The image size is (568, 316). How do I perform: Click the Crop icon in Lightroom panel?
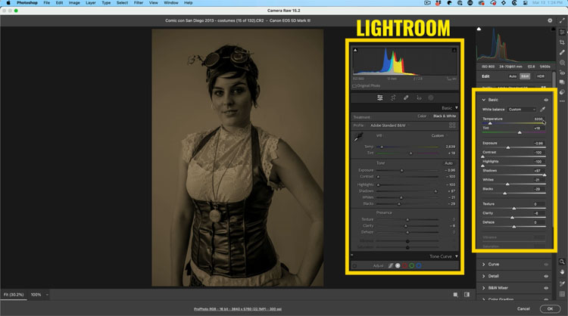point(393,98)
